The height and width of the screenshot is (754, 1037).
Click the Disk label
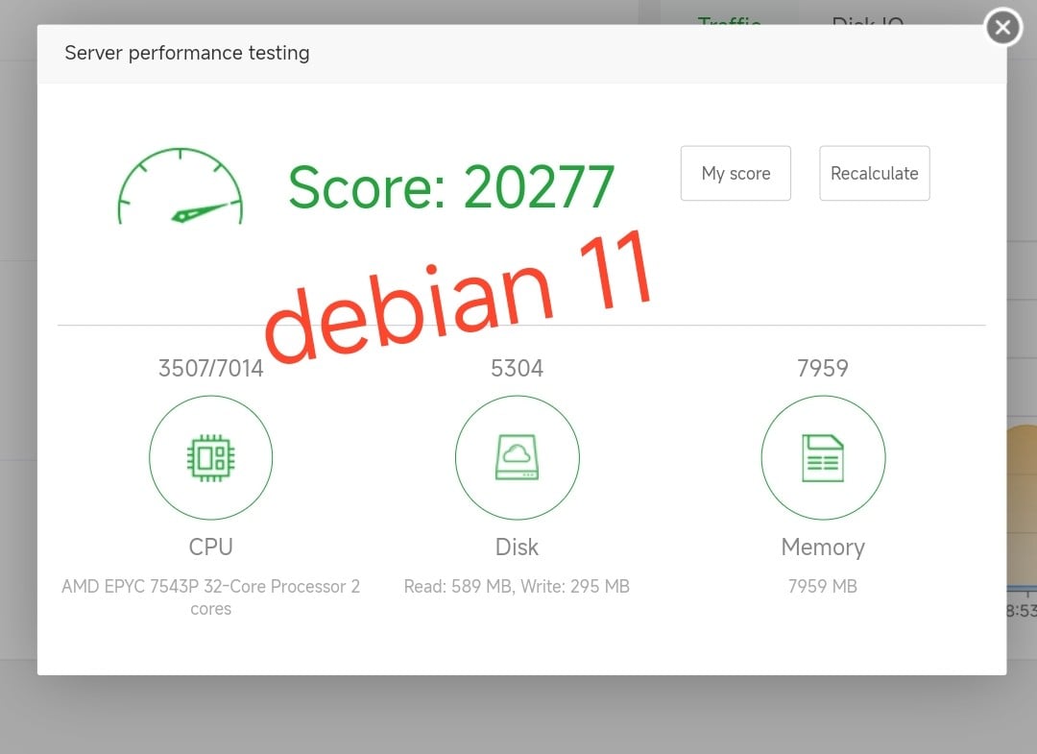(x=518, y=547)
